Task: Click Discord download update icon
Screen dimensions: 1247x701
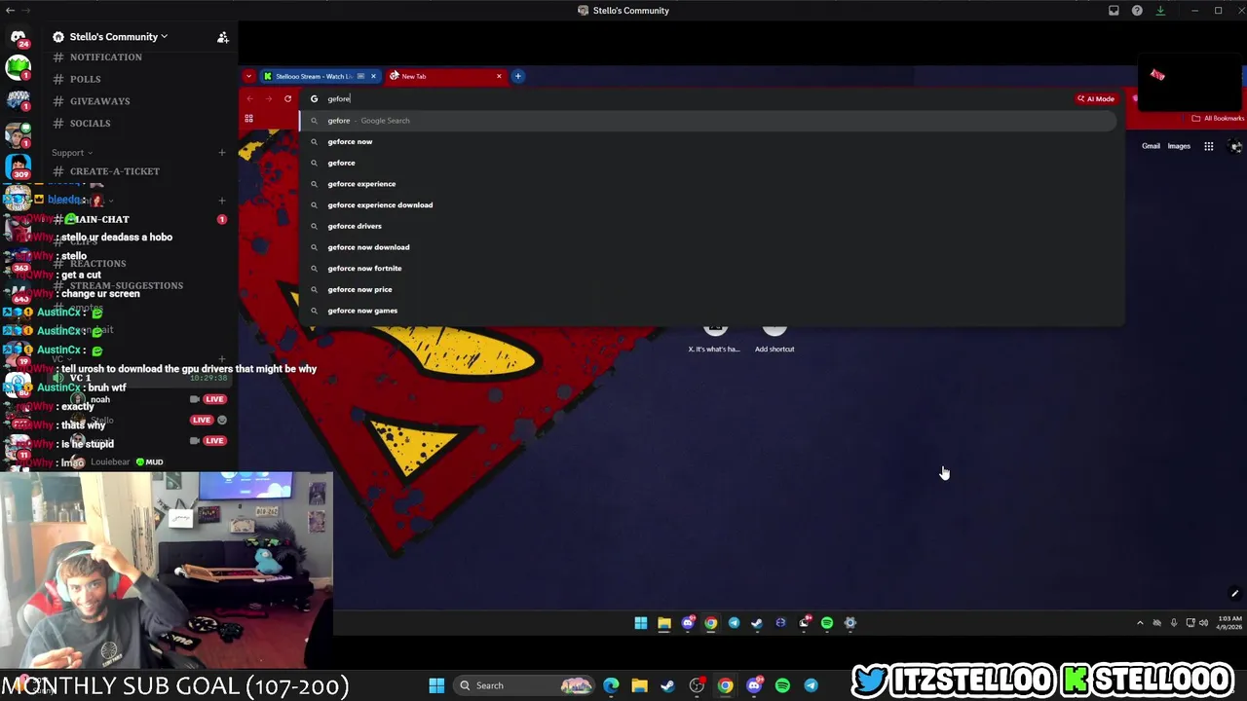Action: pos(1160,11)
